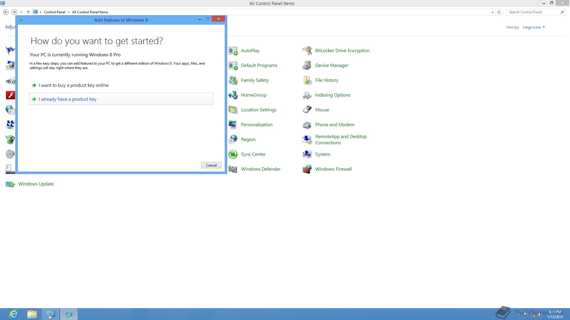
Task: Open the Mouse settings icon
Action: coord(307,110)
